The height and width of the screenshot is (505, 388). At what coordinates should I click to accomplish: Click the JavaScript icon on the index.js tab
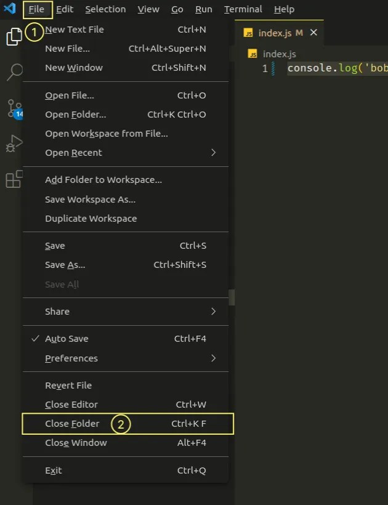[248, 33]
